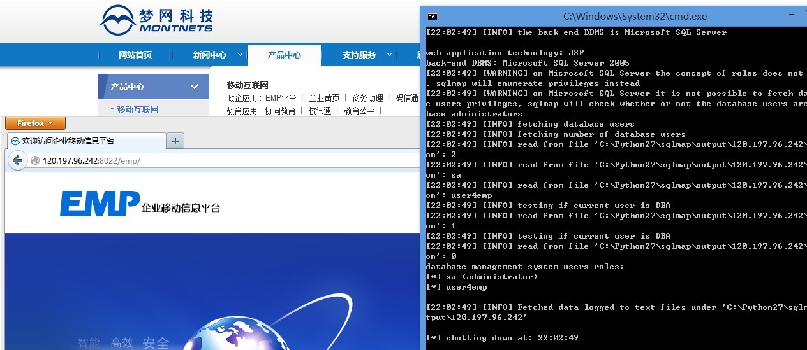Open the 码信通 product link
This screenshot has width=807, height=350.
pyautogui.click(x=407, y=98)
